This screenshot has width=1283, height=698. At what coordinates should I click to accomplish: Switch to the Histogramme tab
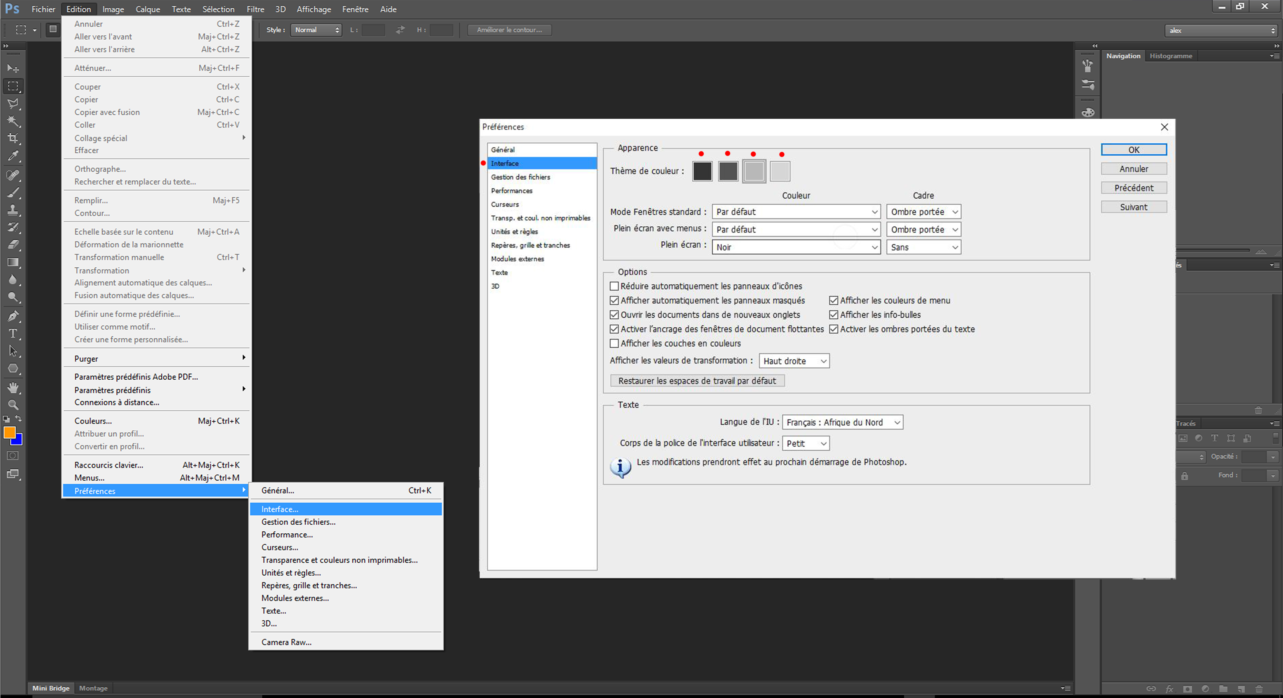tap(1171, 56)
